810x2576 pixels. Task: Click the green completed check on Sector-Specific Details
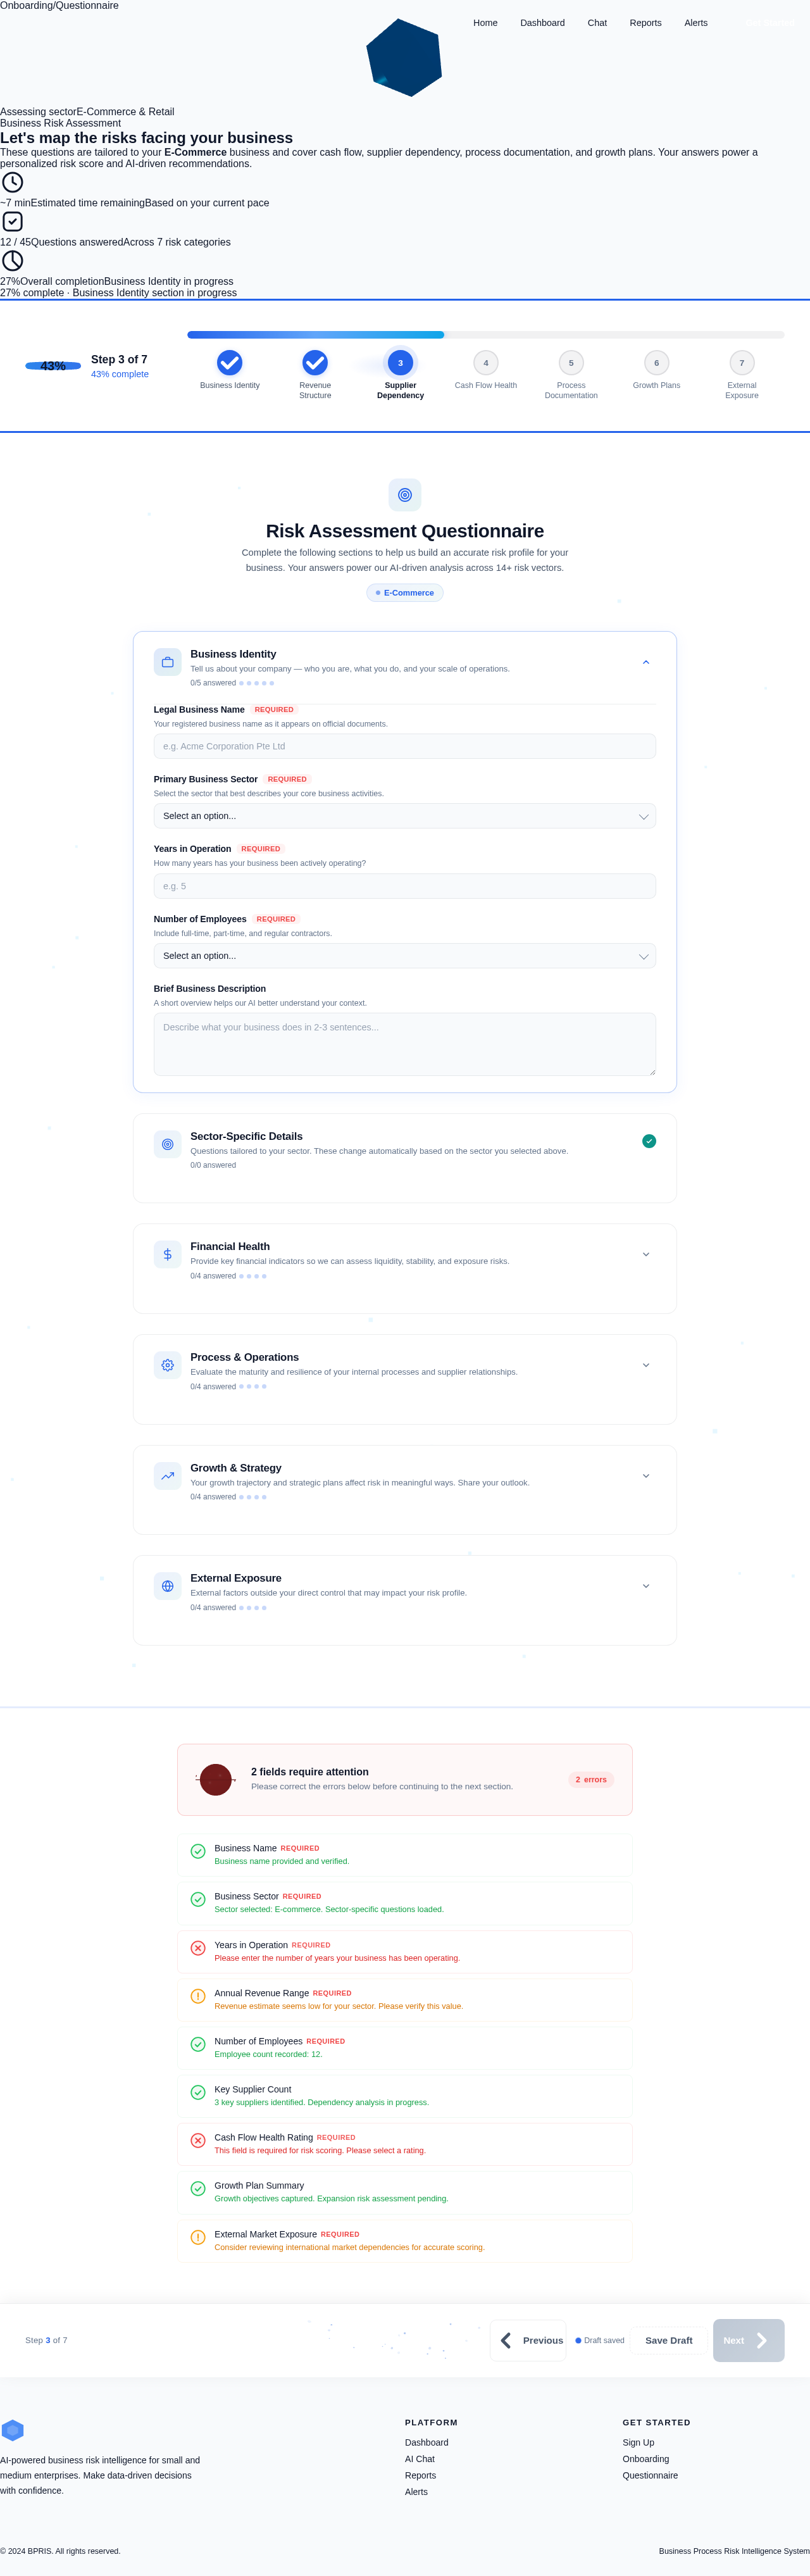[649, 1141]
